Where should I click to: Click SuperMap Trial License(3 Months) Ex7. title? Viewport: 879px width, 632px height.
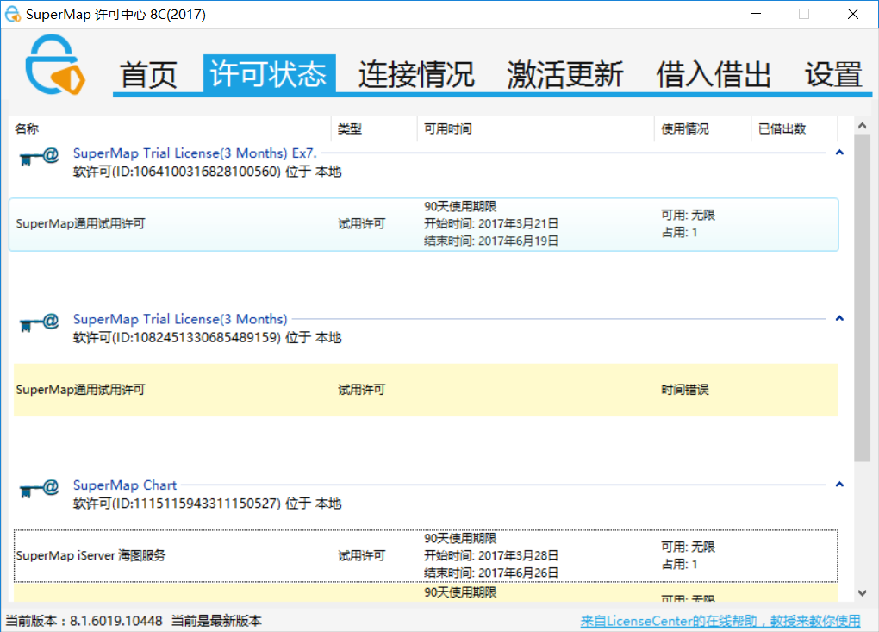point(195,153)
